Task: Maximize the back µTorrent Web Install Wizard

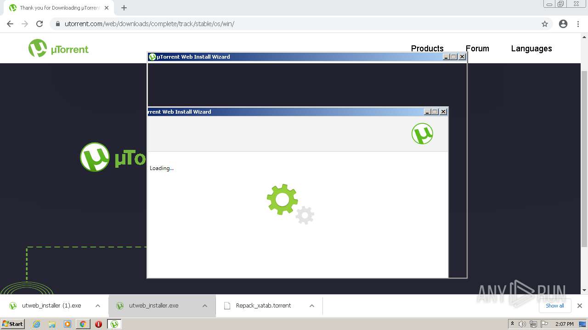Action: pyautogui.click(x=454, y=57)
